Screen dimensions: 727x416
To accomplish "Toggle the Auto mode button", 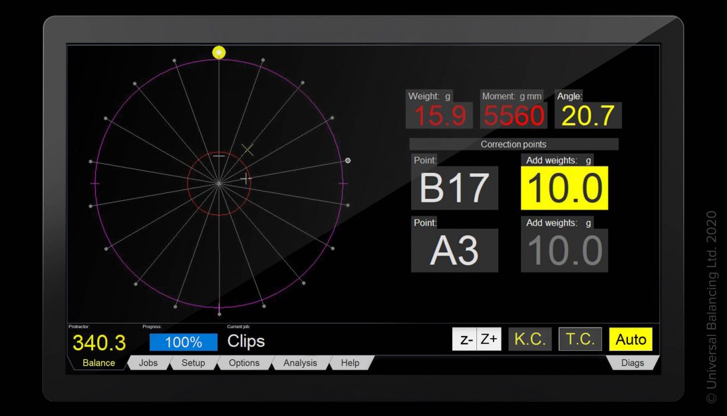I will [x=631, y=339].
